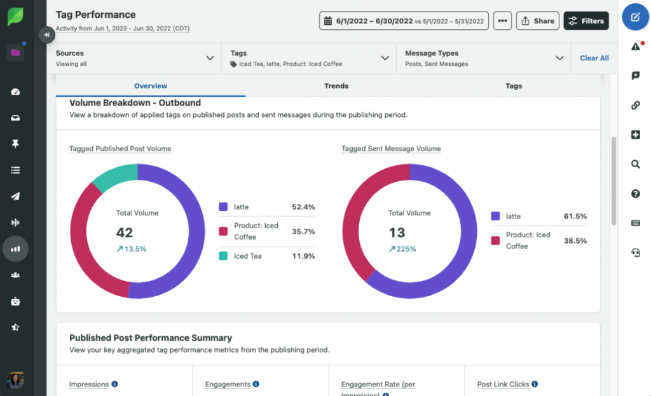Switch to the Trends tab
The height and width of the screenshot is (396, 651).
tap(336, 86)
